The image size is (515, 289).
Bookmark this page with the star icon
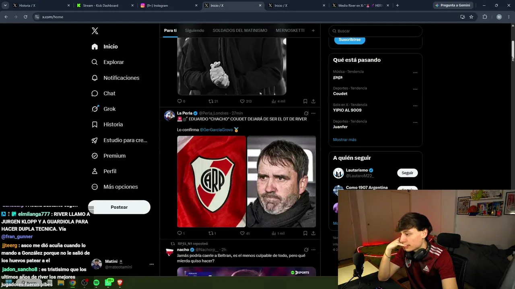click(471, 17)
